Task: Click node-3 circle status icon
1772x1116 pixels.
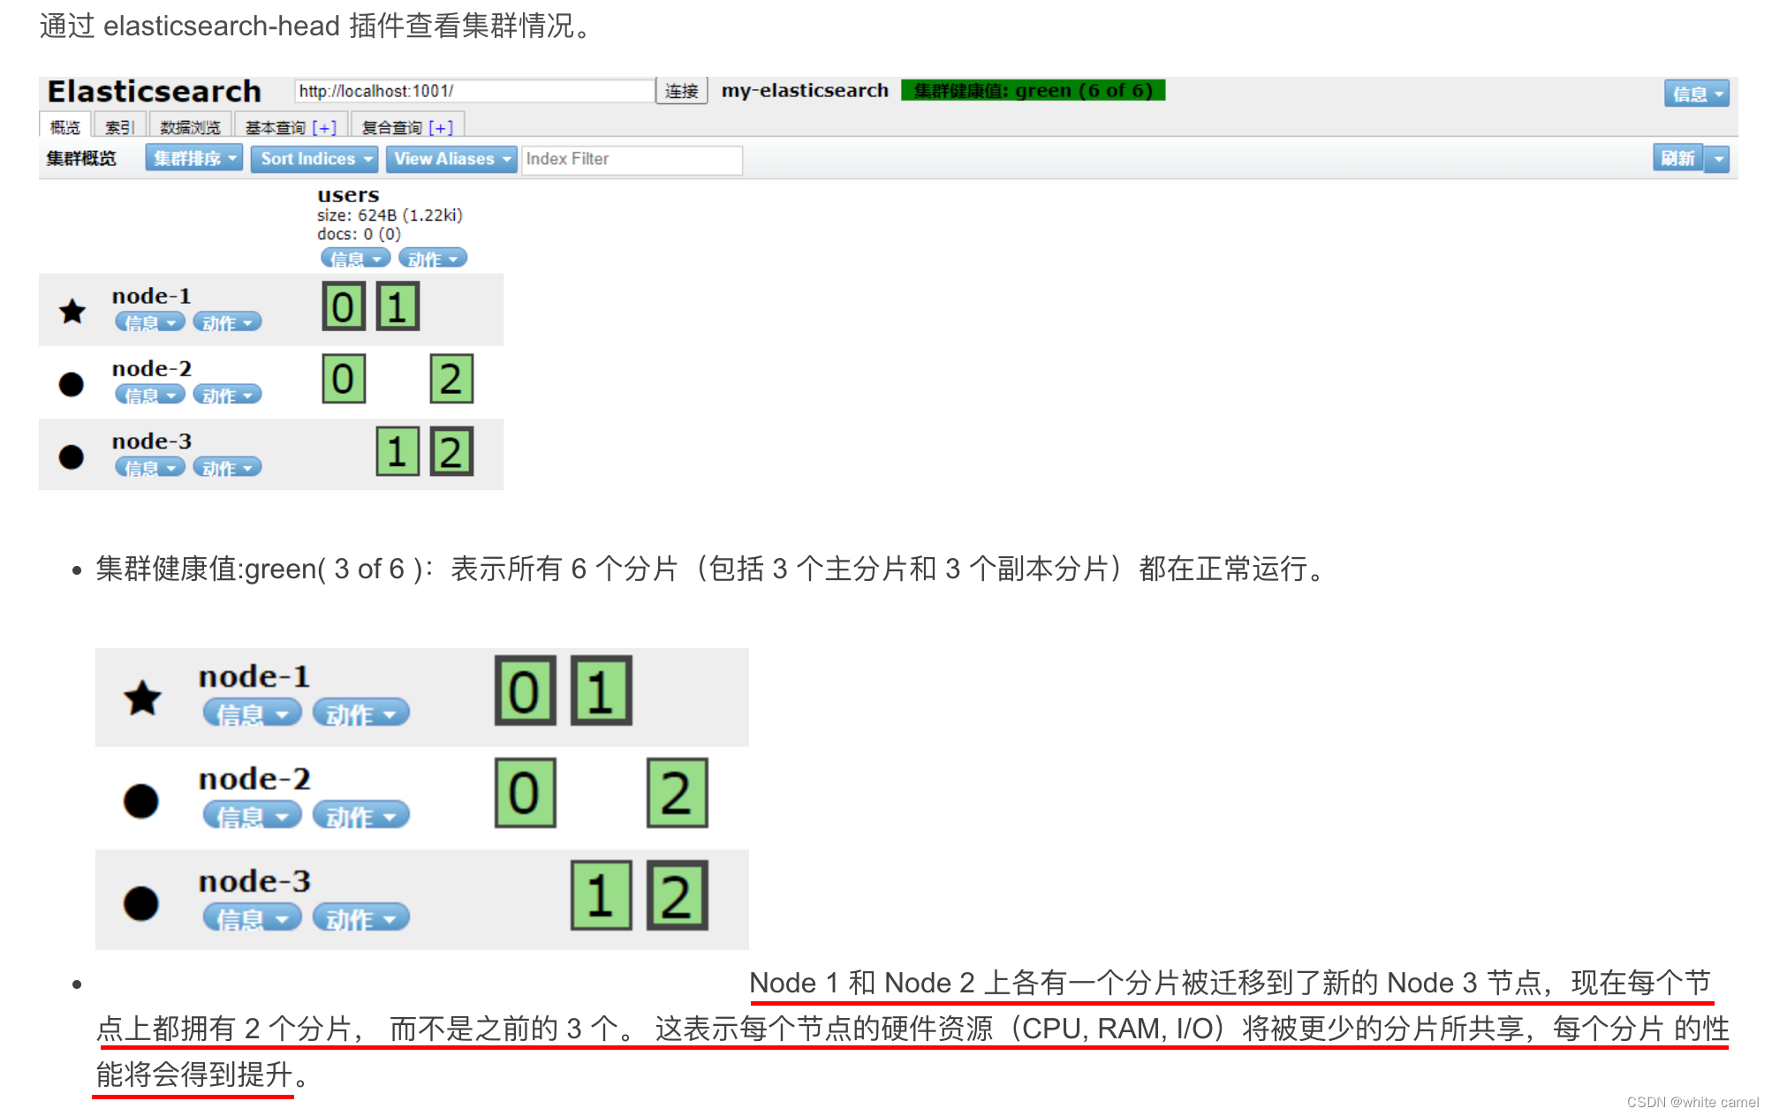Action: point(70,456)
